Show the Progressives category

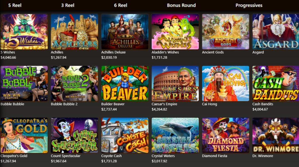click(249, 5)
